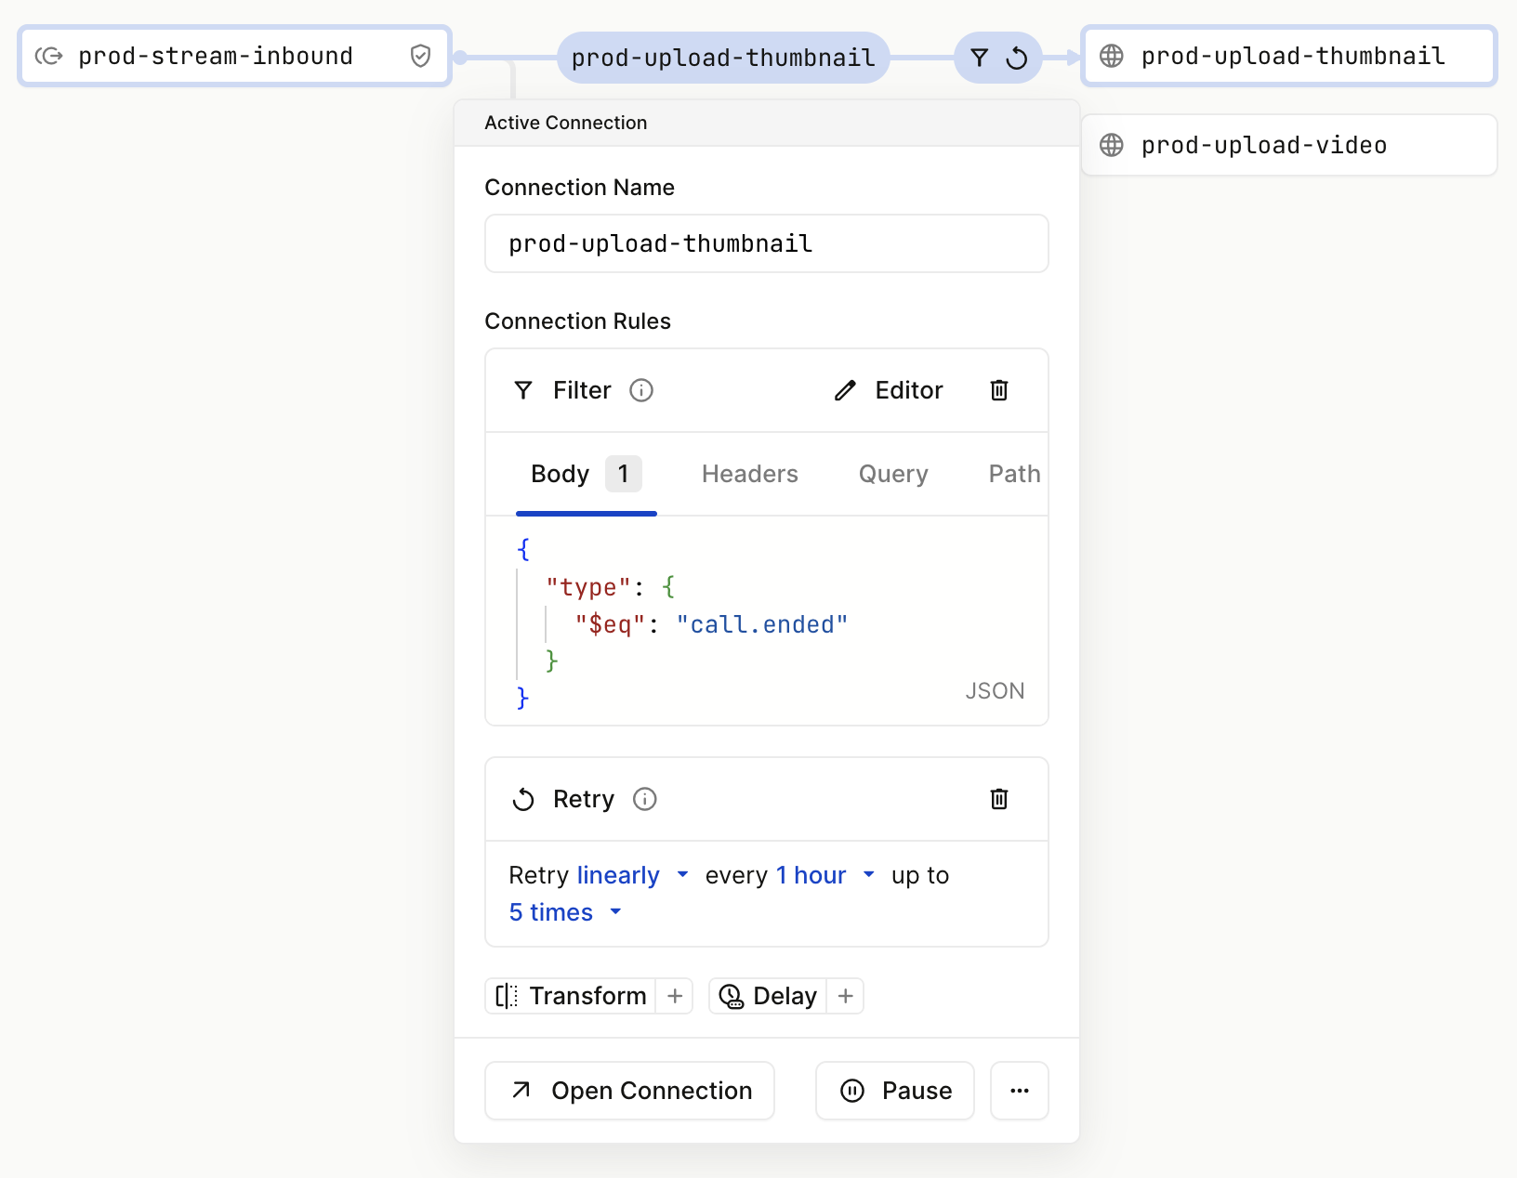Click the Connection Rules heading

578,321
